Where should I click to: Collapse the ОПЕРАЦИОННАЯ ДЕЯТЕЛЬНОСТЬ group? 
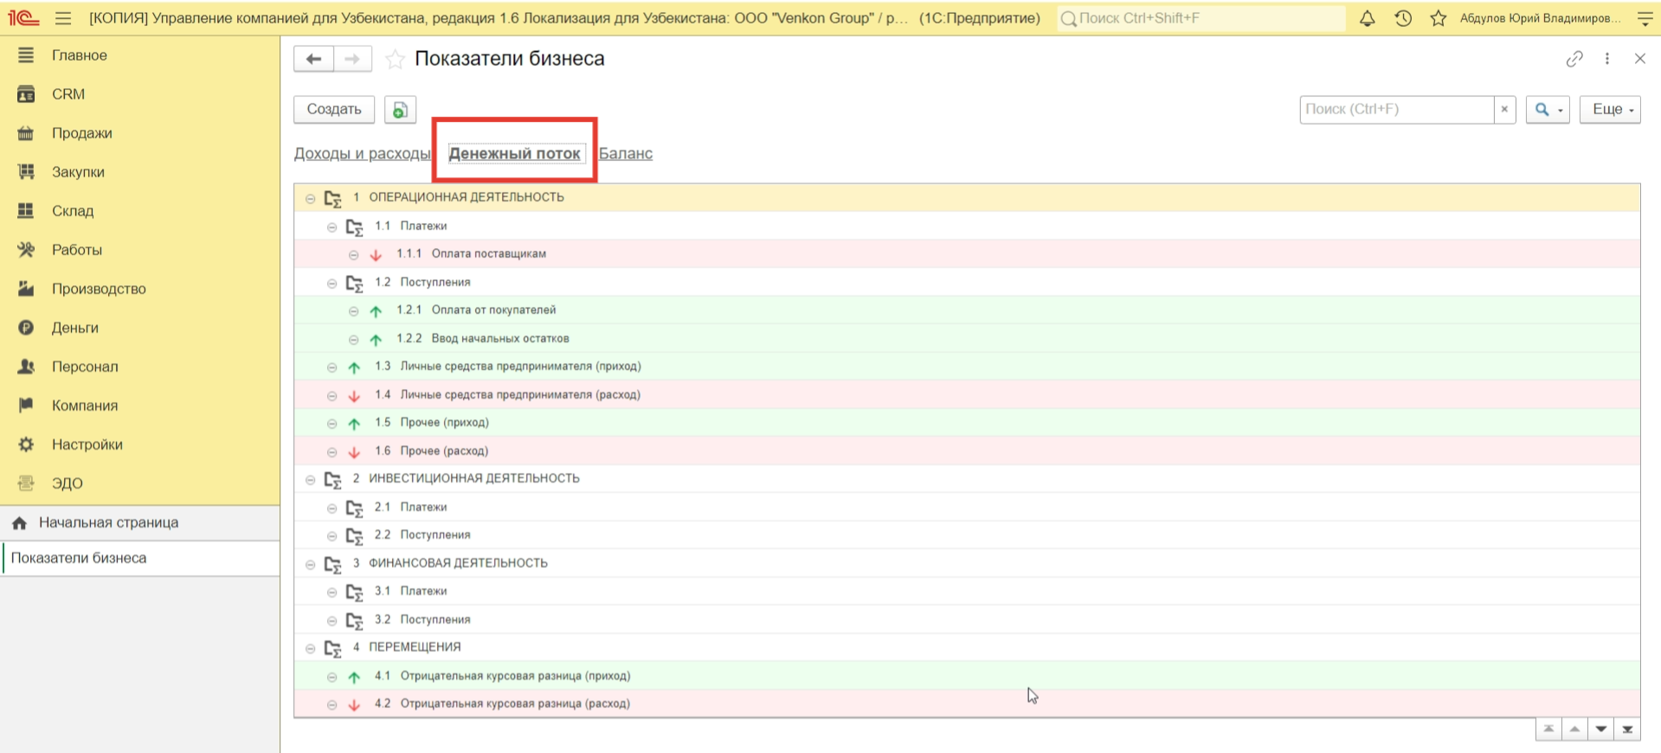click(x=310, y=198)
